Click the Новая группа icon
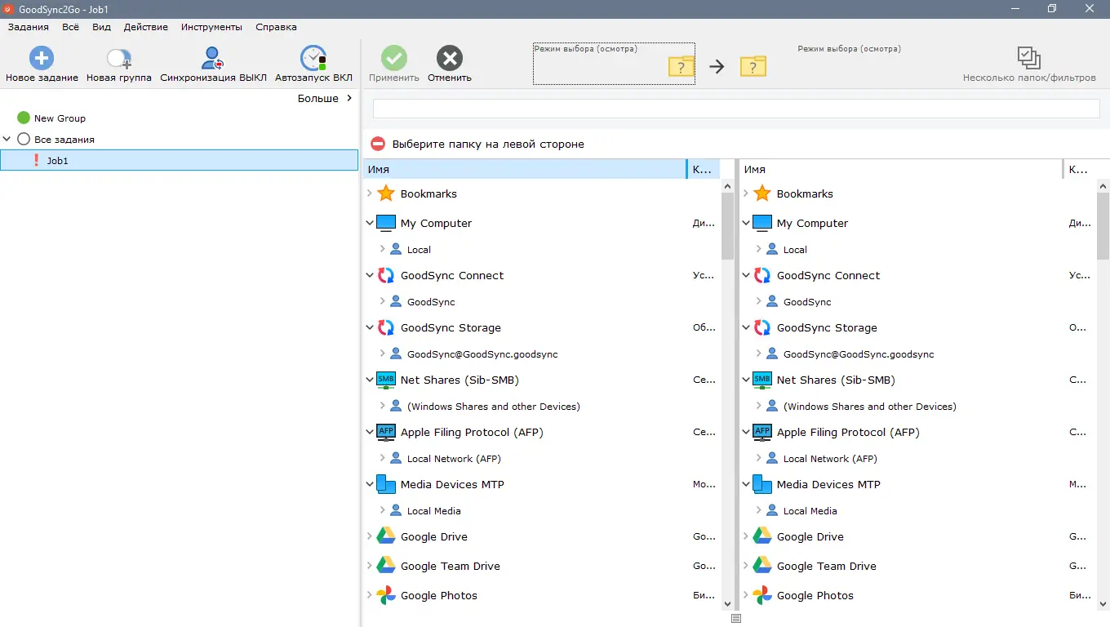The height and width of the screenshot is (627, 1110). [118, 57]
